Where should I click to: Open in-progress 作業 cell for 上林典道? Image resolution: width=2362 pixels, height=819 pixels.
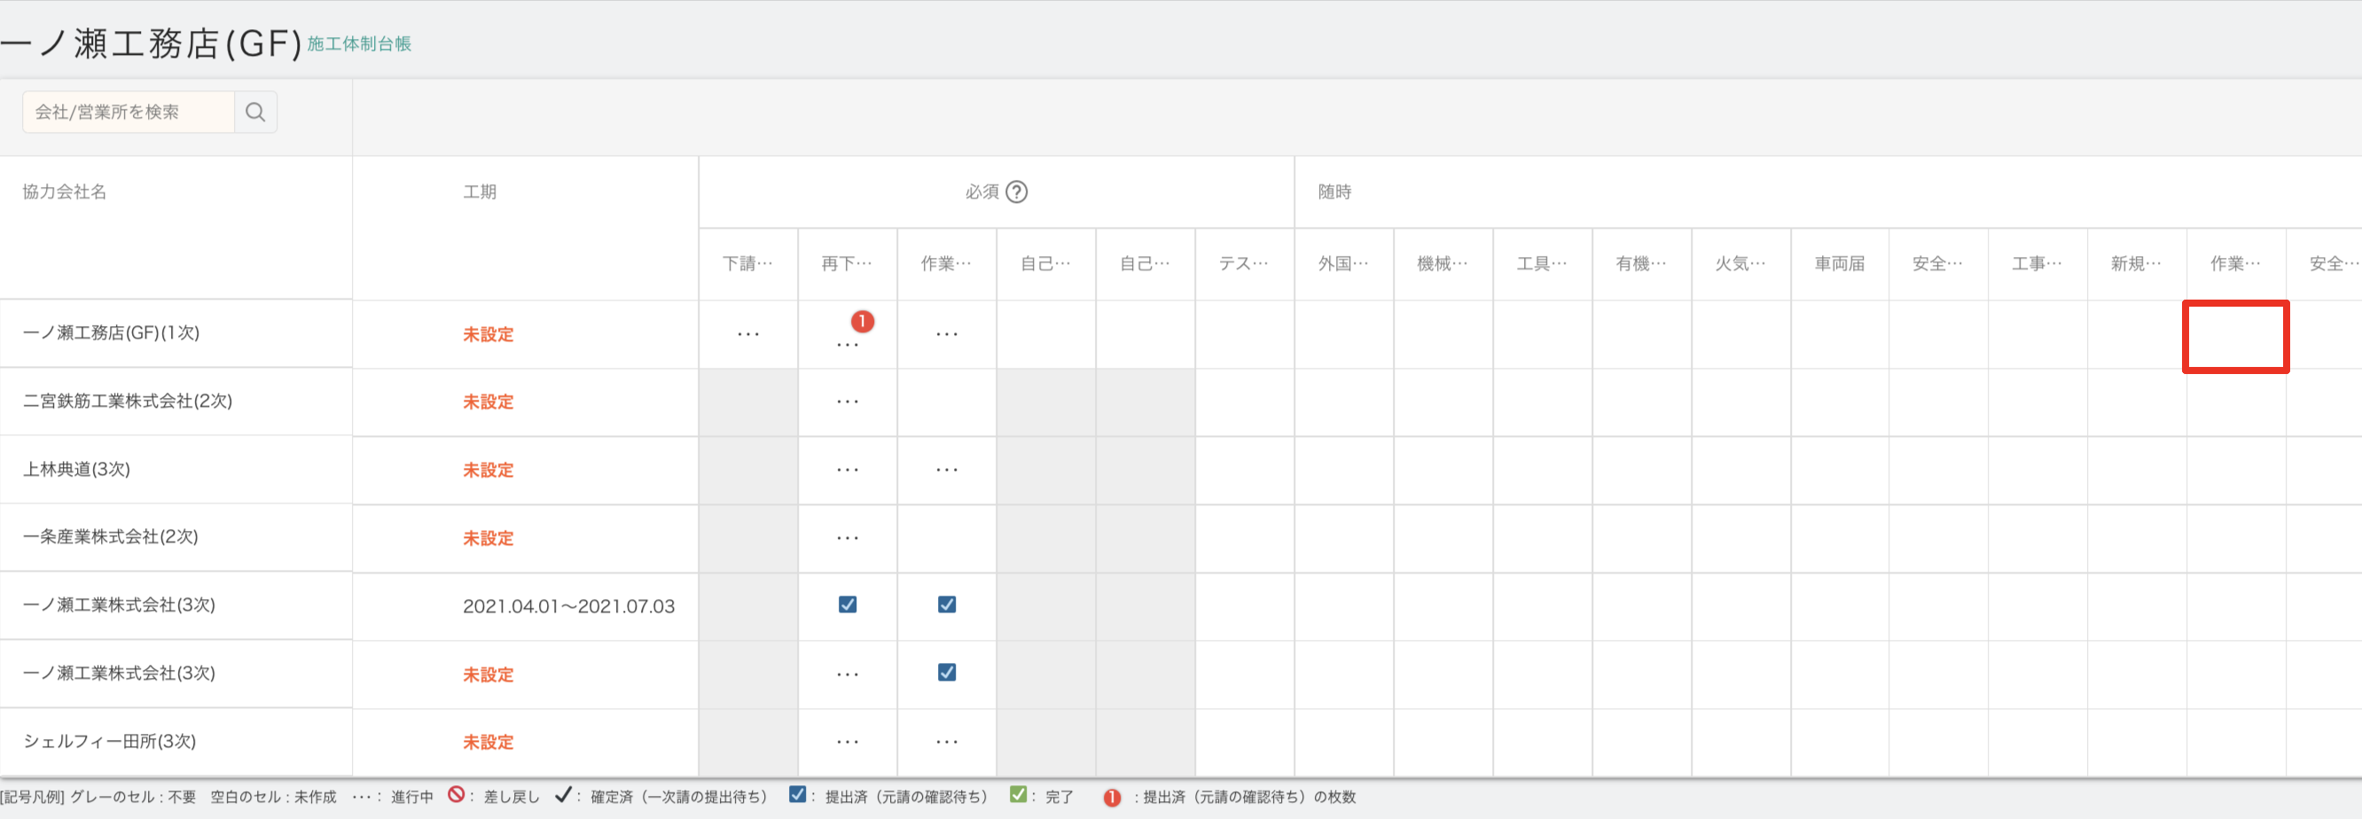946,470
